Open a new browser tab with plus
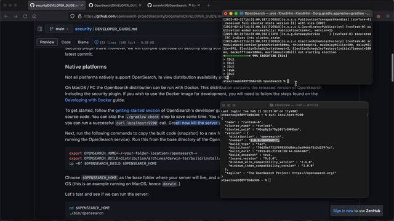Image resolution: width=394 pixels, height=221 pixels. pyautogui.click(x=208, y=6)
